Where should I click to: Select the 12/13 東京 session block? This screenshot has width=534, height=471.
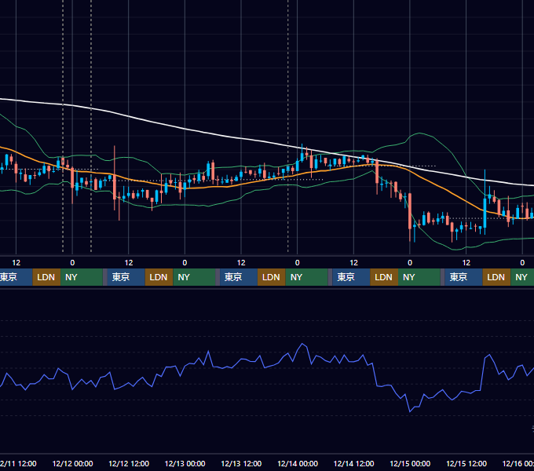point(239,277)
